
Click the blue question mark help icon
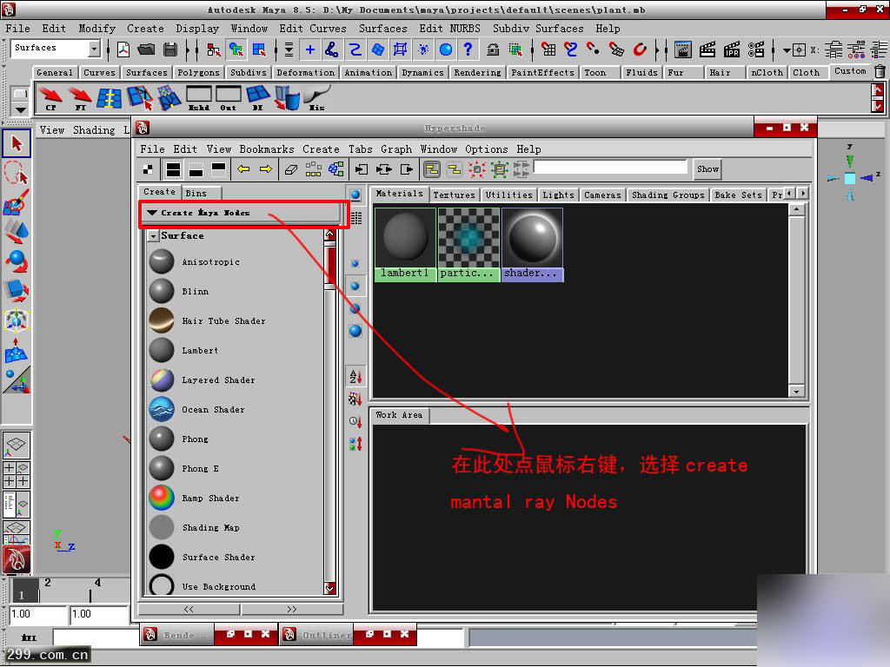[468, 50]
